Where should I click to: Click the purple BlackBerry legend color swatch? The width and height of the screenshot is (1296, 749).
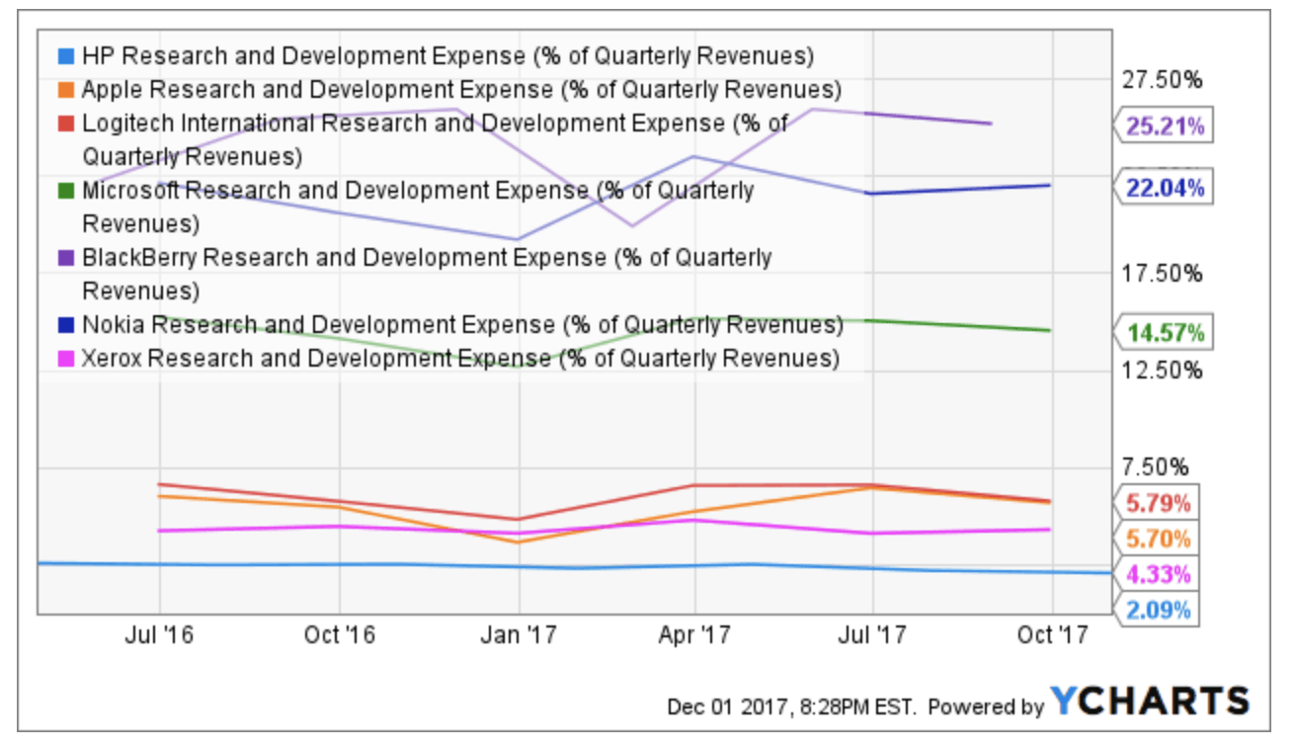click(65, 258)
